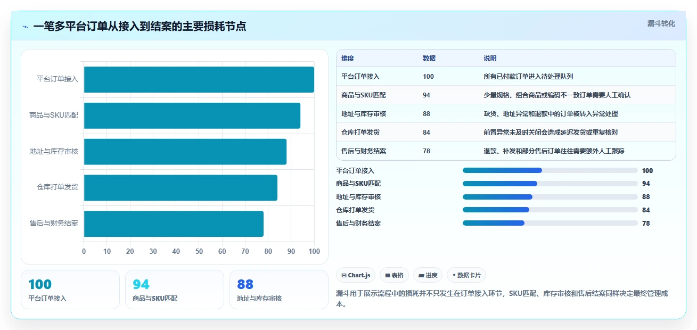Click the value 84 in the table
697x330 pixels.
click(x=427, y=133)
